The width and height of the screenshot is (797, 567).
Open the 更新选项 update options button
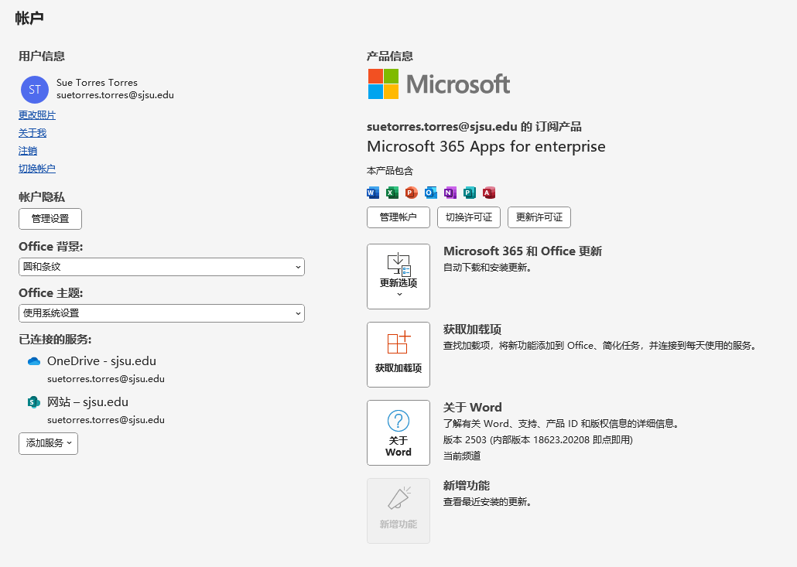pos(398,276)
